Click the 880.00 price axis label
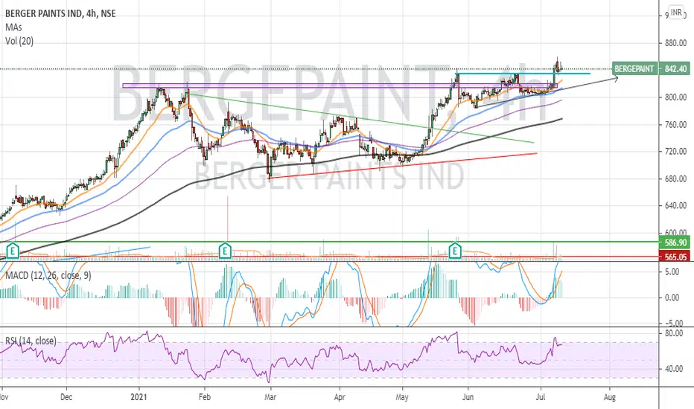This screenshot has height=409, width=694. tap(675, 43)
